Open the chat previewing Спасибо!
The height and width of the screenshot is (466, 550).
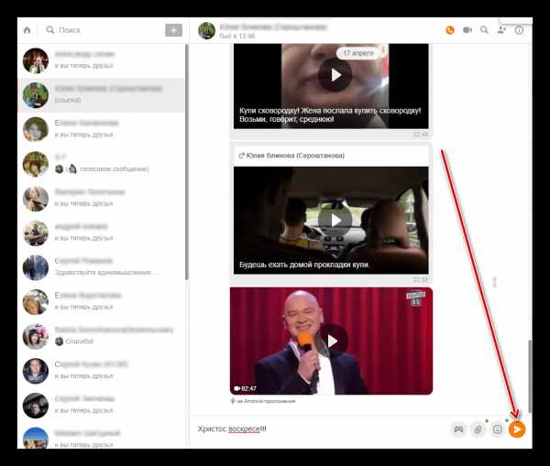tap(102, 336)
